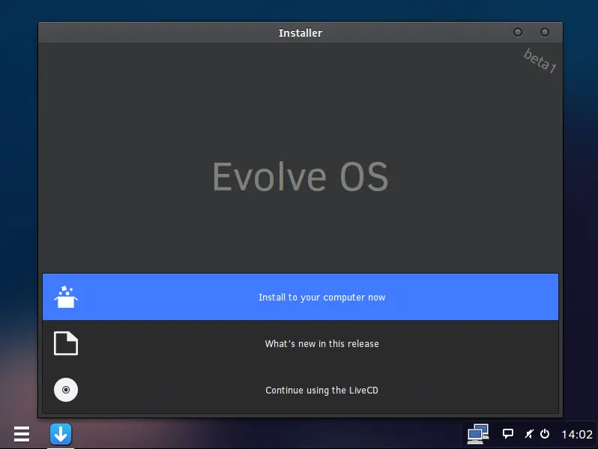Select 'Install to your computer now' option

pos(300,297)
